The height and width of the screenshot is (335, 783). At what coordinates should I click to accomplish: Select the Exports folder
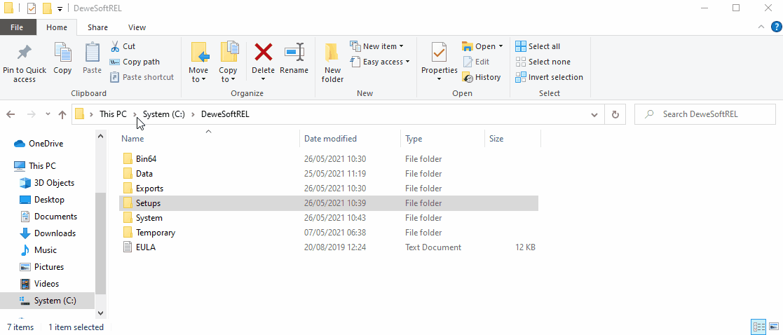[329, 189]
